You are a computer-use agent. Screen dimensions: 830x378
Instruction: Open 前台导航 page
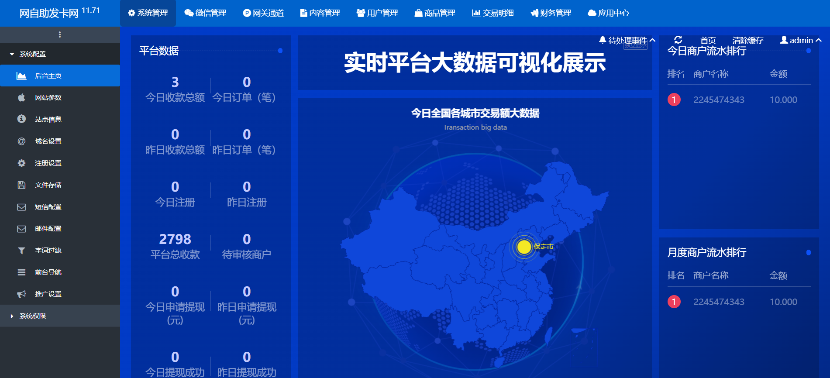click(x=60, y=272)
